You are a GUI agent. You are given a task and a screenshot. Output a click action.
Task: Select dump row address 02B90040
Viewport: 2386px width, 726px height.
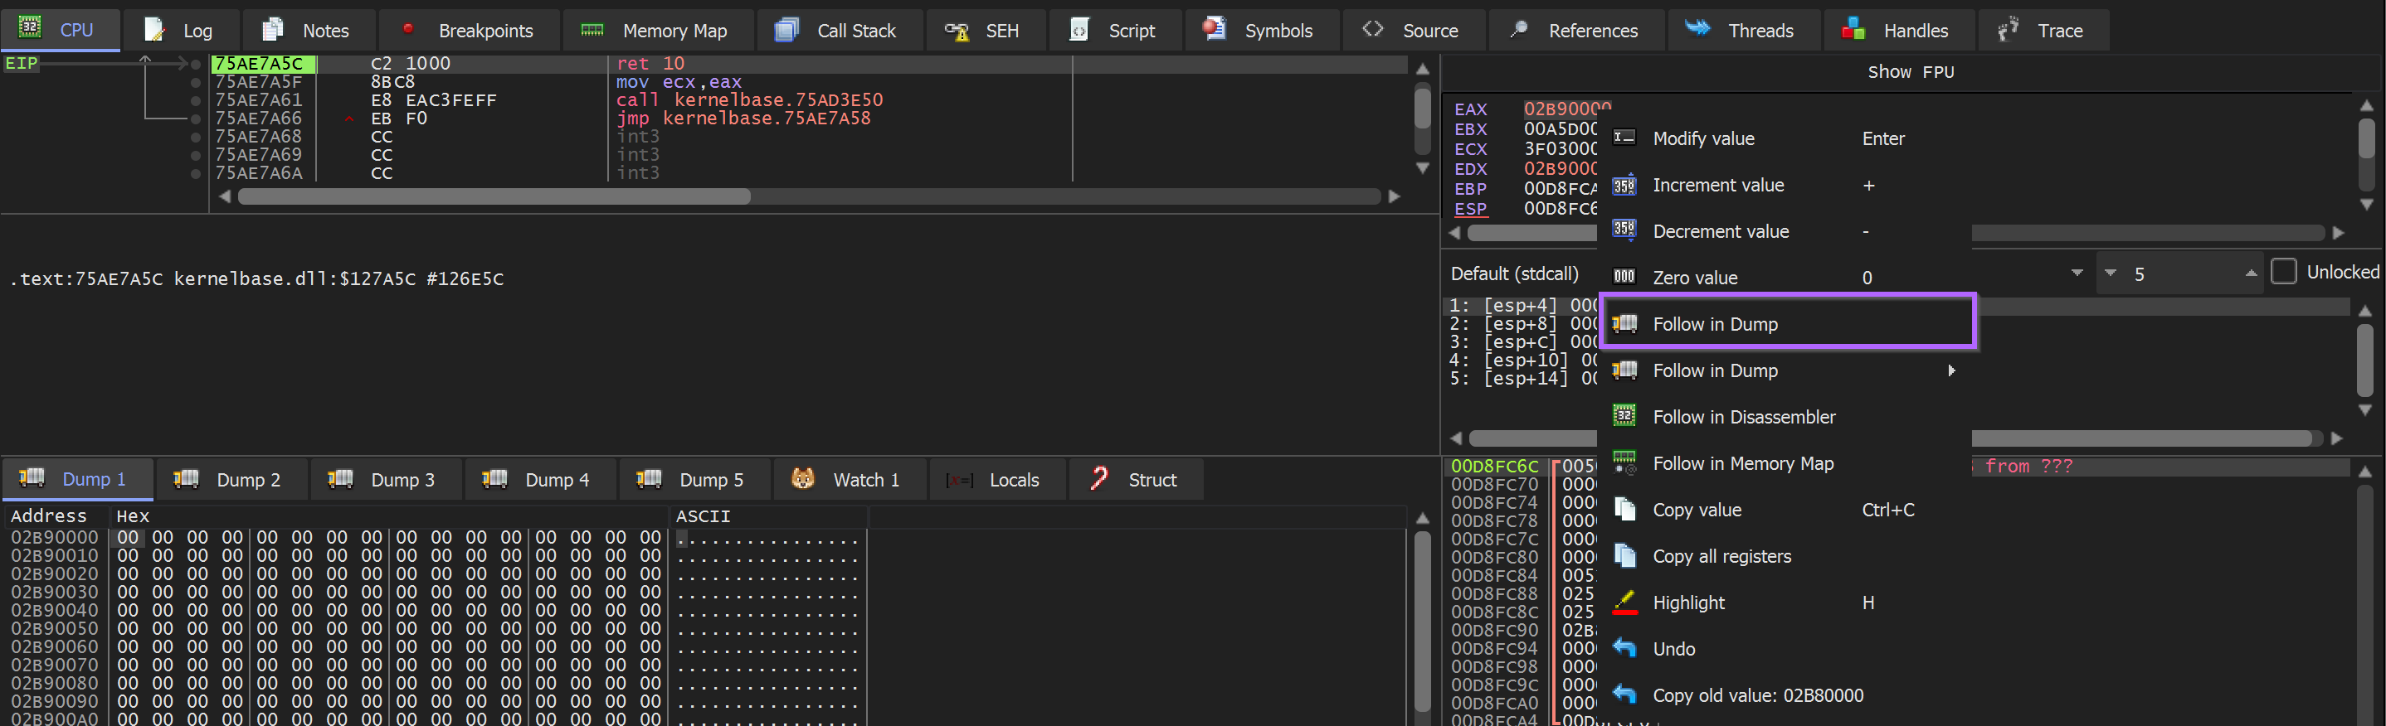(55, 611)
